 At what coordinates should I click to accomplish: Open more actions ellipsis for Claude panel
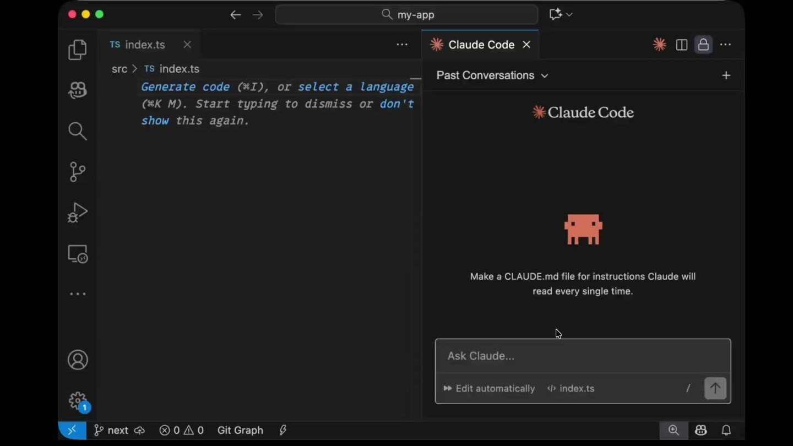(x=726, y=45)
